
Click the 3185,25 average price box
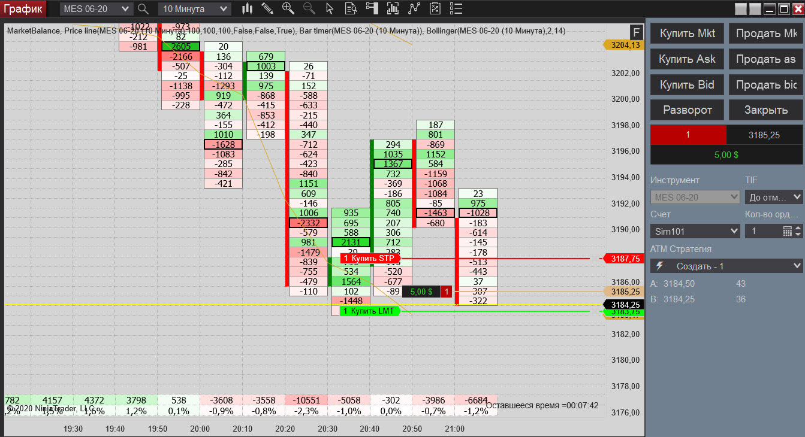765,135
